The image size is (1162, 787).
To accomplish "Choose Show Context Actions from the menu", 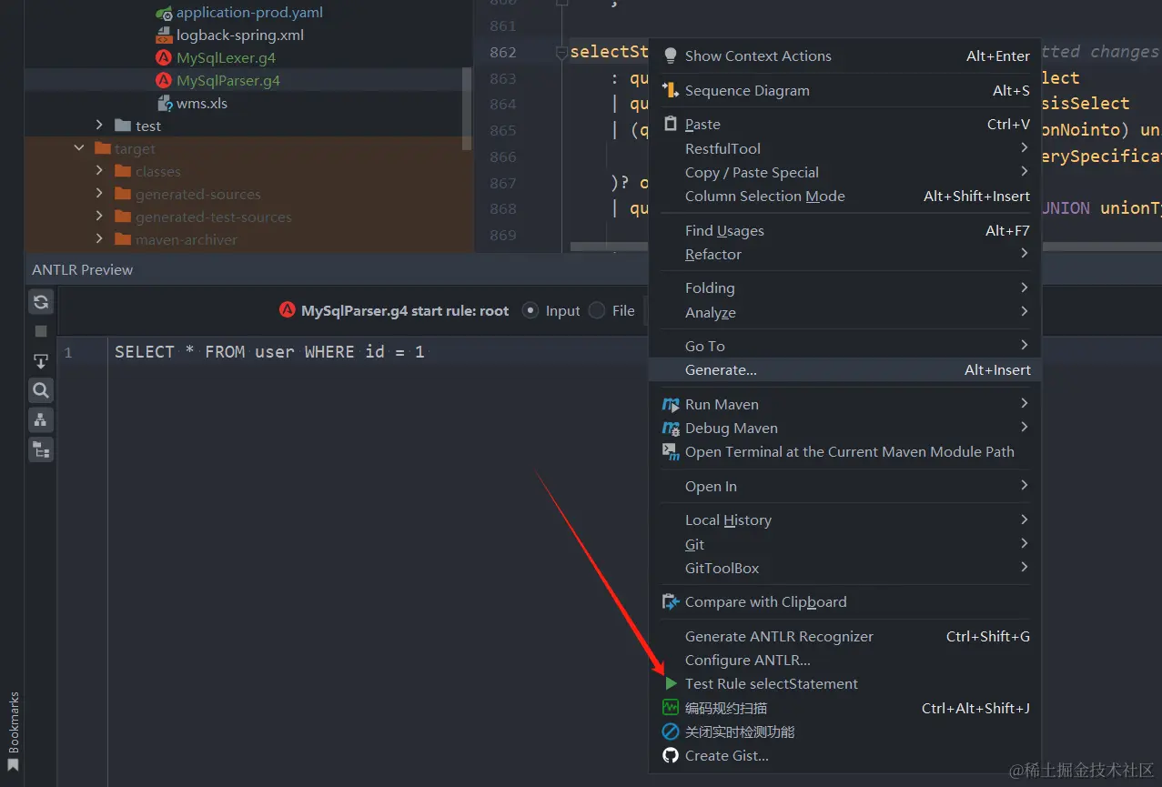I will [844, 56].
